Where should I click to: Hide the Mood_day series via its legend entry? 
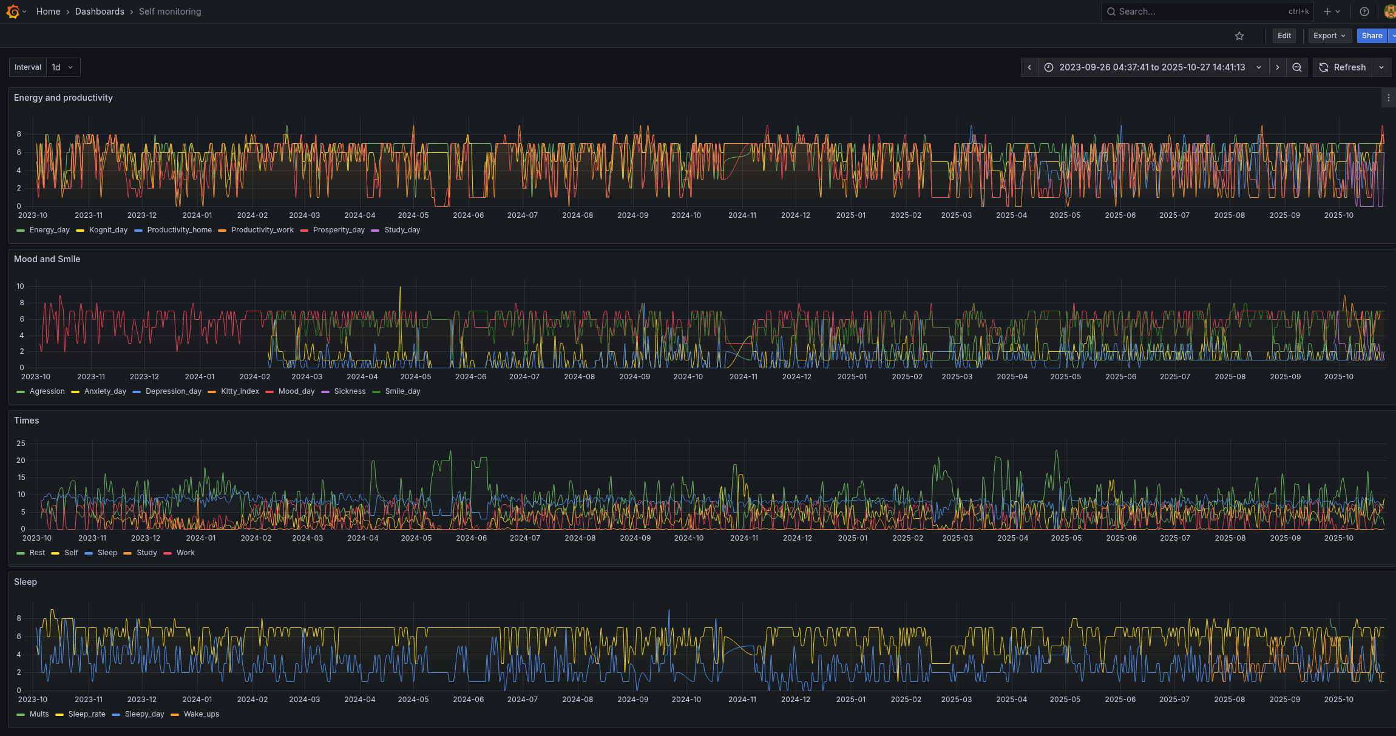tap(296, 391)
